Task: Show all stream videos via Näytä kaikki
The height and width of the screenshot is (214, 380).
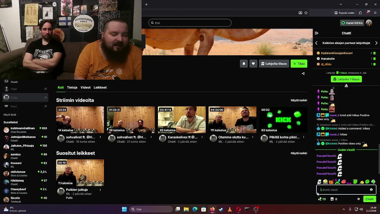Action: point(299,100)
